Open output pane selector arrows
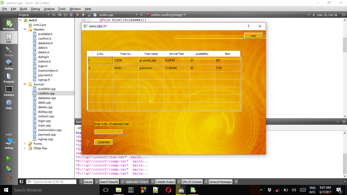The image size is (347, 195). pos(236,182)
